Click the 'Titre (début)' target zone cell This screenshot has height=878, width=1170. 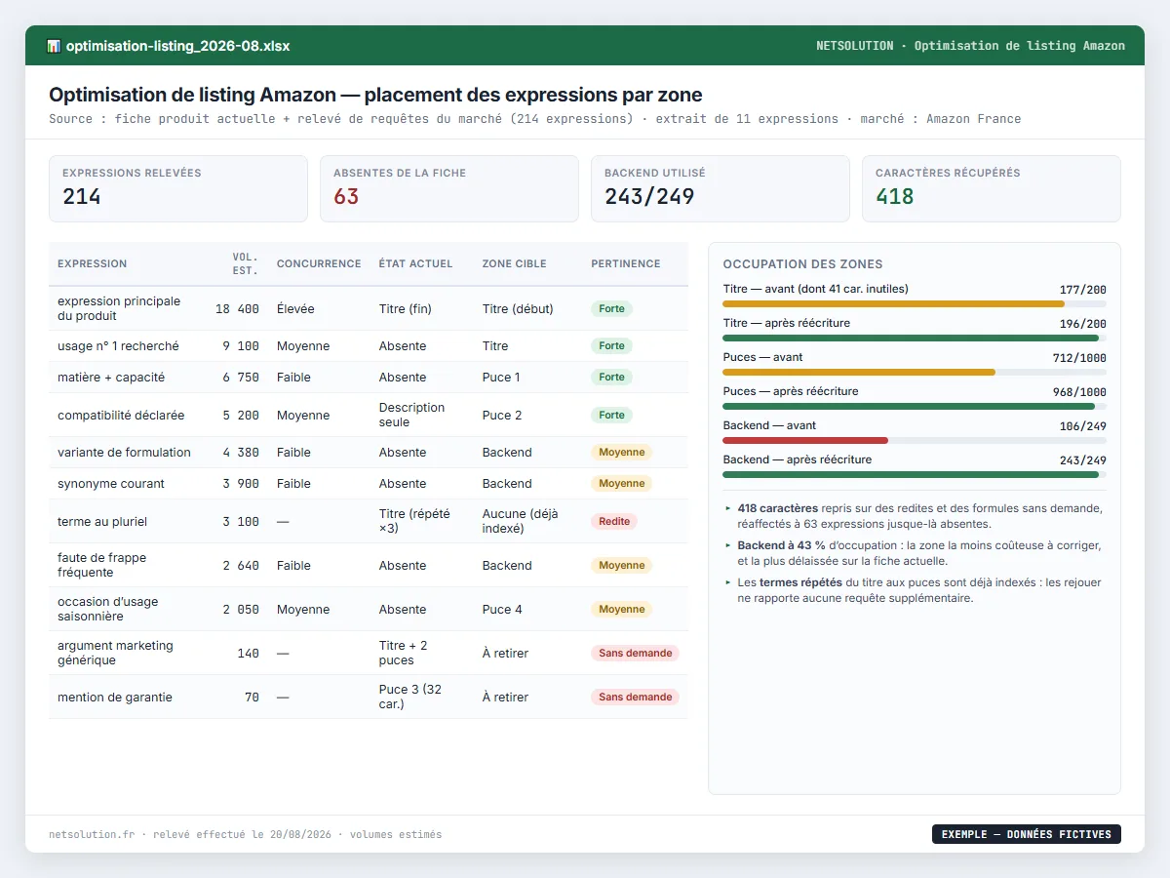(x=518, y=309)
